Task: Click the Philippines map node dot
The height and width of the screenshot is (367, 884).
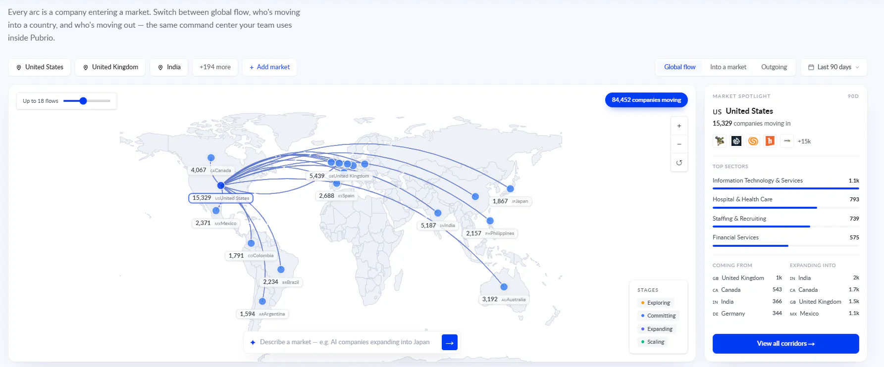Action: tap(490, 221)
